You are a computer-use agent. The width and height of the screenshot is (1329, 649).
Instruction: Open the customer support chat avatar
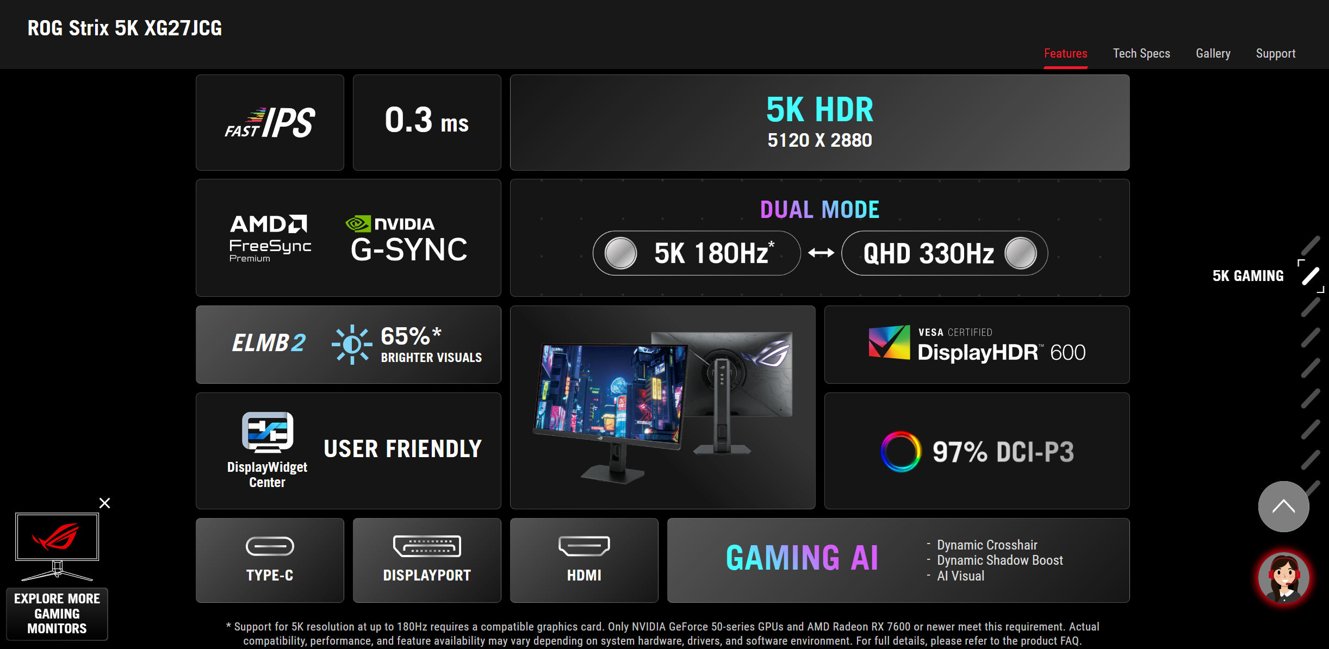click(x=1283, y=578)
